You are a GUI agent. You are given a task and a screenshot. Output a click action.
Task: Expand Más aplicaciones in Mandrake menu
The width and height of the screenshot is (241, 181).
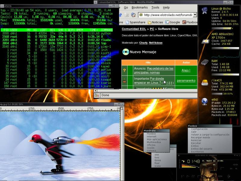157,139
